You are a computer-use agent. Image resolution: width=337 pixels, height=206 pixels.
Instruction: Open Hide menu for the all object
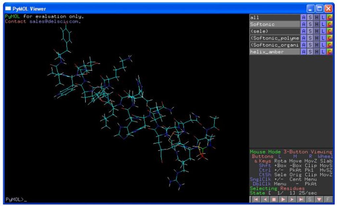pos(317,17)
